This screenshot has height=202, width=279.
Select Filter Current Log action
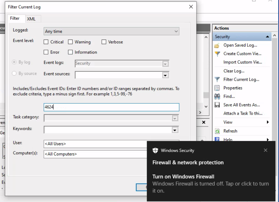click(241, 79)
